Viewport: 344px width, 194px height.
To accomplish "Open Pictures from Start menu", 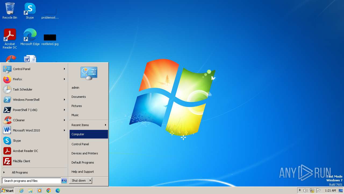I will pos(89,106).
